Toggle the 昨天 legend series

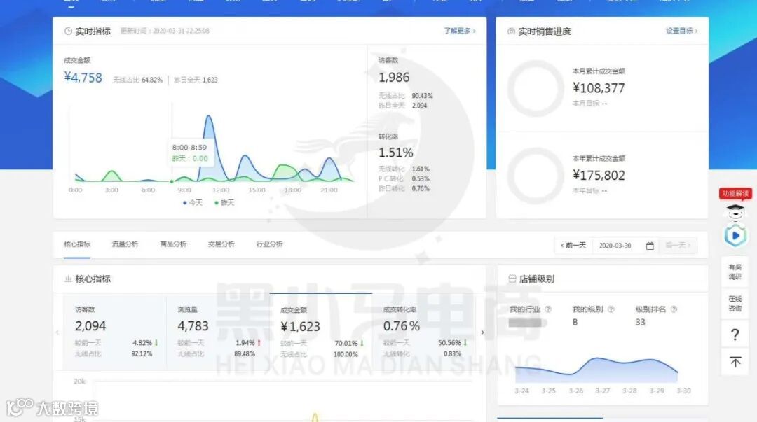[x=224, y=202]
